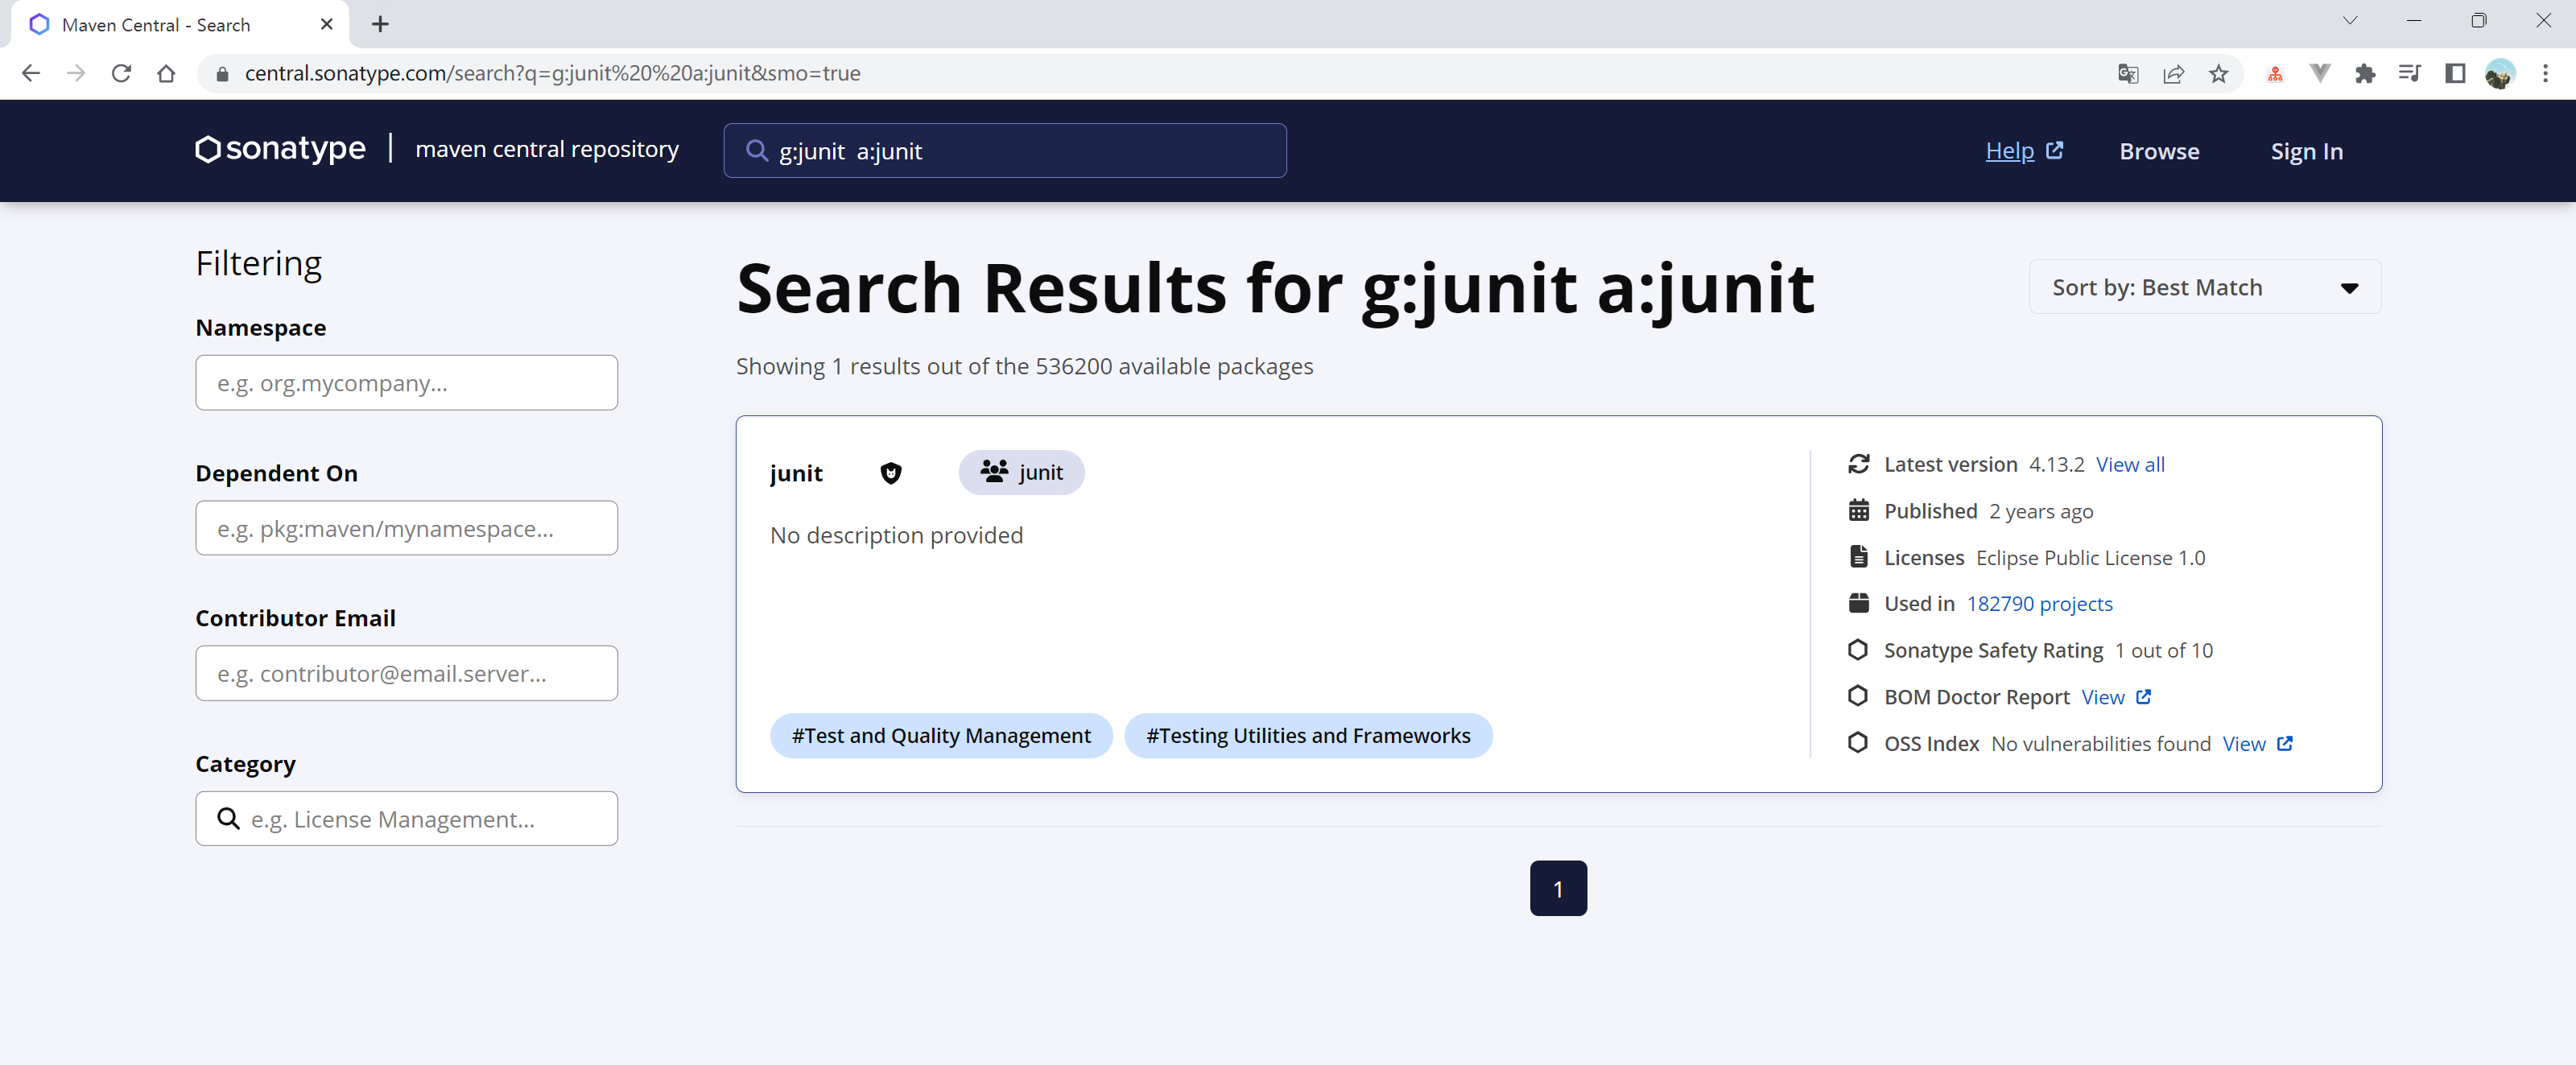2576x1065 pixels.
Task: Click the group/users icon on junit badge
Action: pos(991,472)
